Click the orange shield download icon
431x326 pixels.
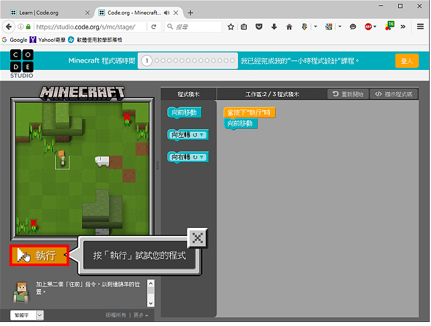click(x=305, y=27)
